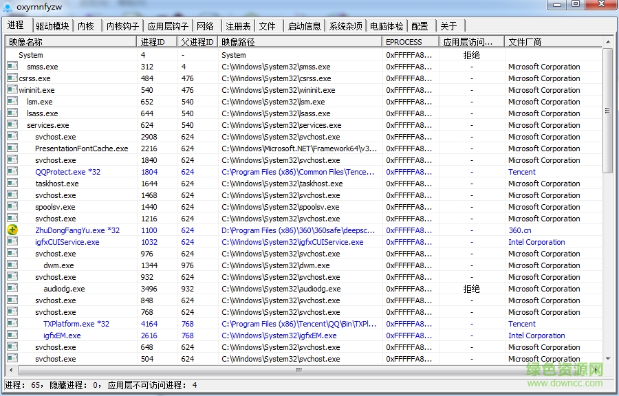Click the QQProtect.exe process icon

click(x=12, y=172)
